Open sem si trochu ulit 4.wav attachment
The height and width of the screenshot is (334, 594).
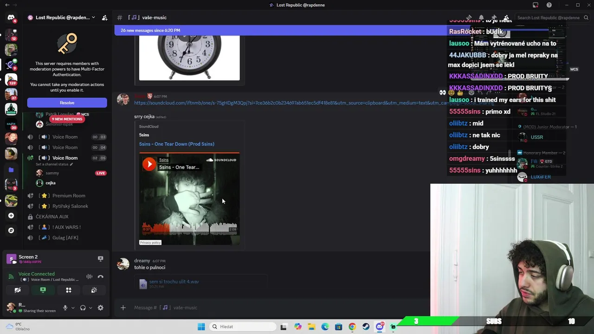[174, 282]
